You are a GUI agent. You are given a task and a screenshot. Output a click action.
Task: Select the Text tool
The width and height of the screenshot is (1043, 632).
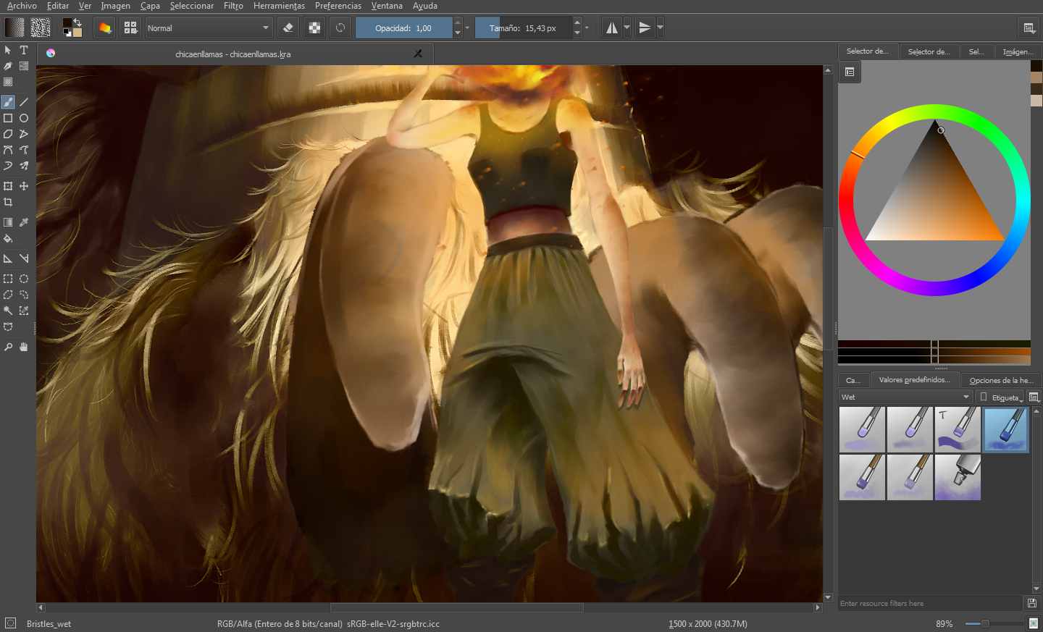[x=24, y=50]
